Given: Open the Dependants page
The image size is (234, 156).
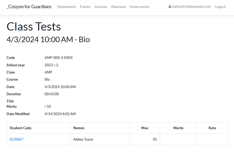Looking at the screenshot, I should [66, 7].
